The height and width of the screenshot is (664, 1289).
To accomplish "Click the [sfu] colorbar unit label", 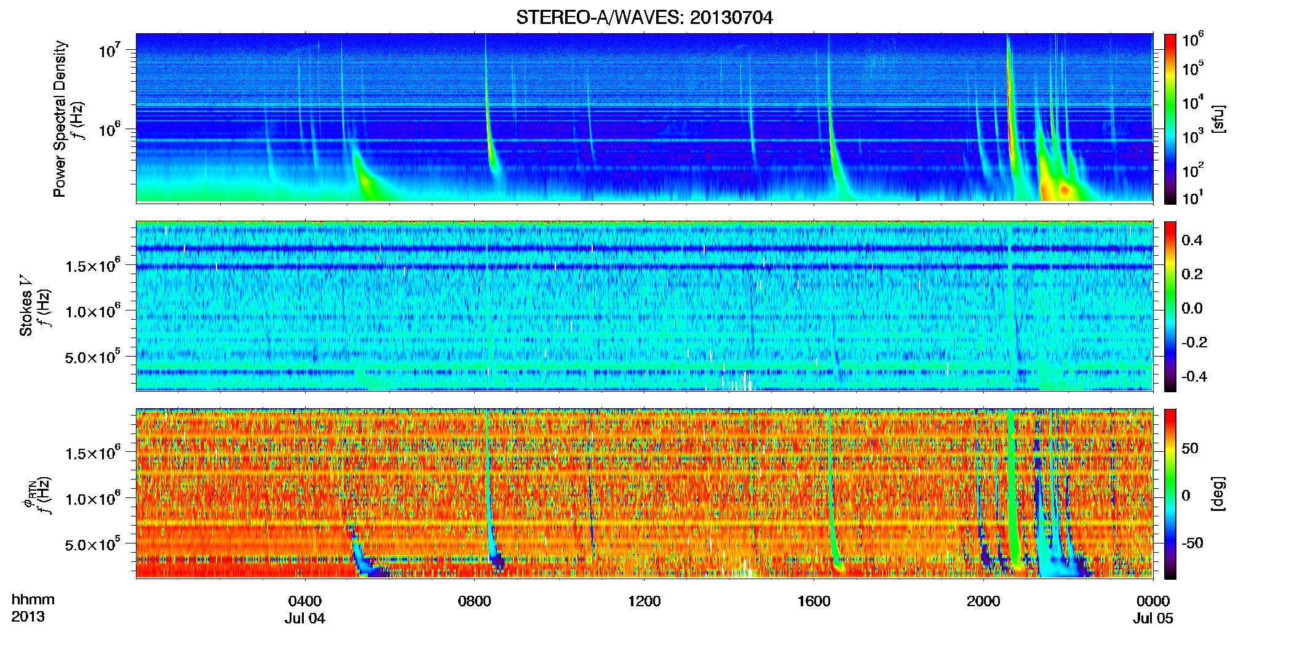I will pos(1218,119).
